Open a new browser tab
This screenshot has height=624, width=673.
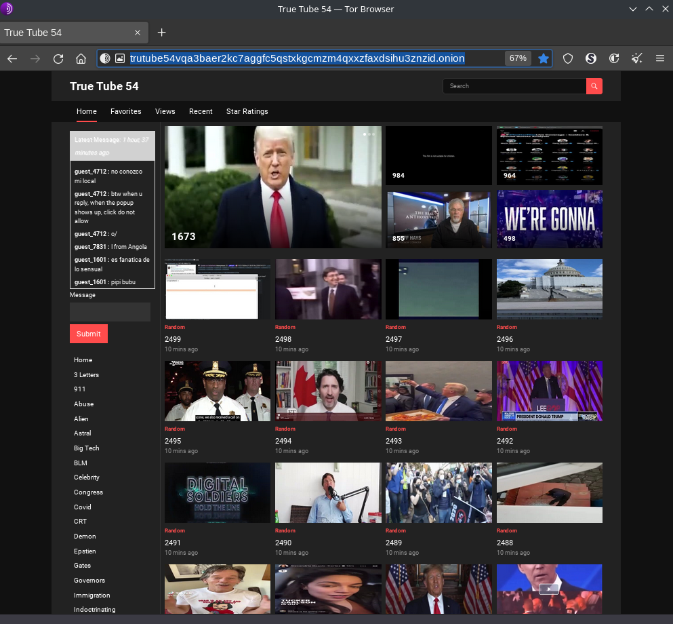pyautogui.click(x=162, y=33)
